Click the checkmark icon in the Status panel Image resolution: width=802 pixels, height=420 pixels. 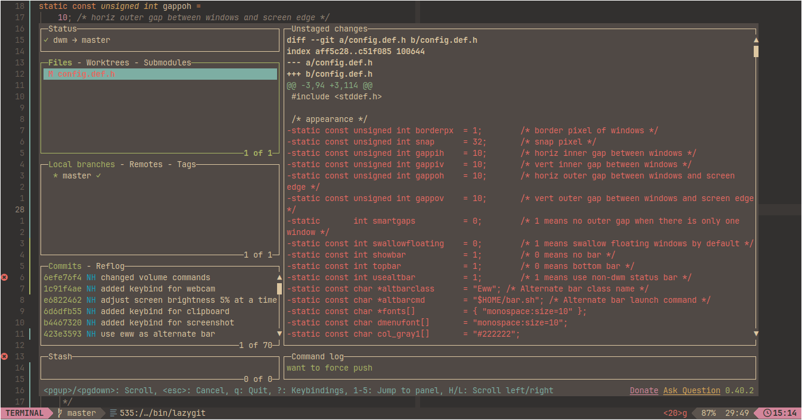(x=46, y=40)
